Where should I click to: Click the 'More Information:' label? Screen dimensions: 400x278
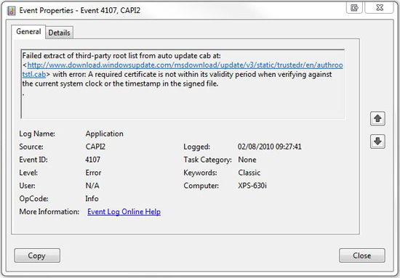point(49,211)
